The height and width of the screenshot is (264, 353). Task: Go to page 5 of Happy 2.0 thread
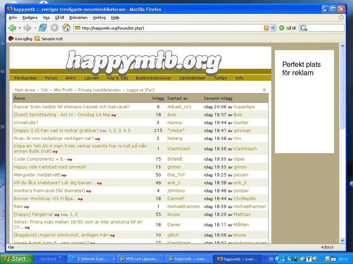tap(129, 130)
